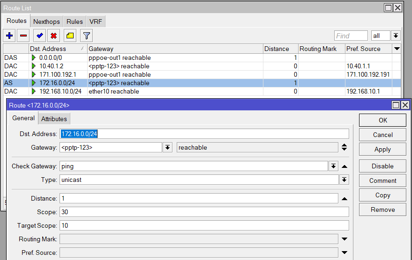Expand the Pref. Source field arrow
412x260 pixels.
click(345, 253)
